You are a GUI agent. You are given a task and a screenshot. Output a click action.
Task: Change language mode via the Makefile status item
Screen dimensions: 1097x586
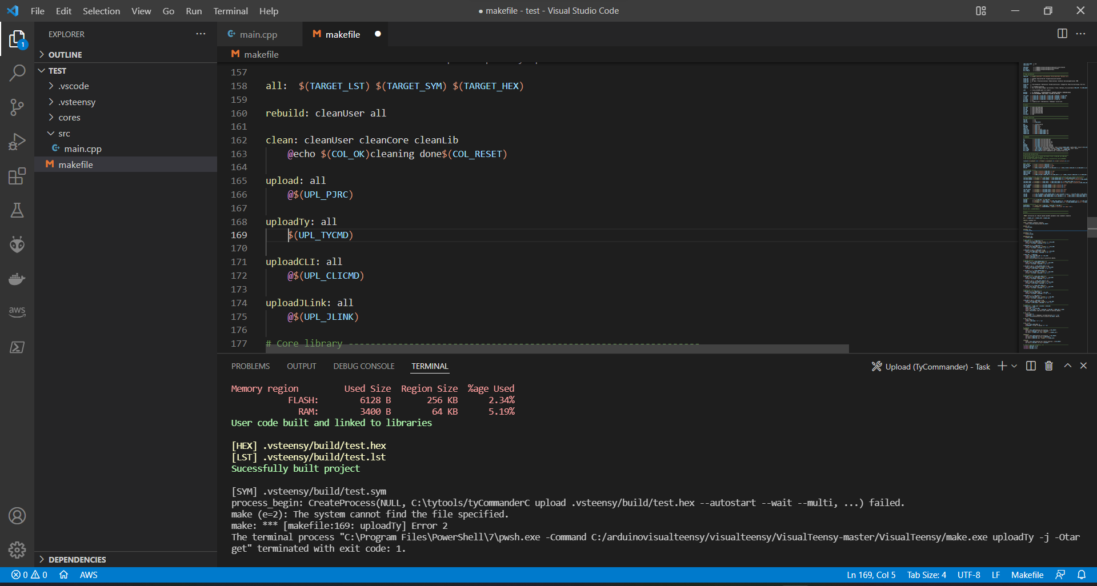tap(1027, 575)
